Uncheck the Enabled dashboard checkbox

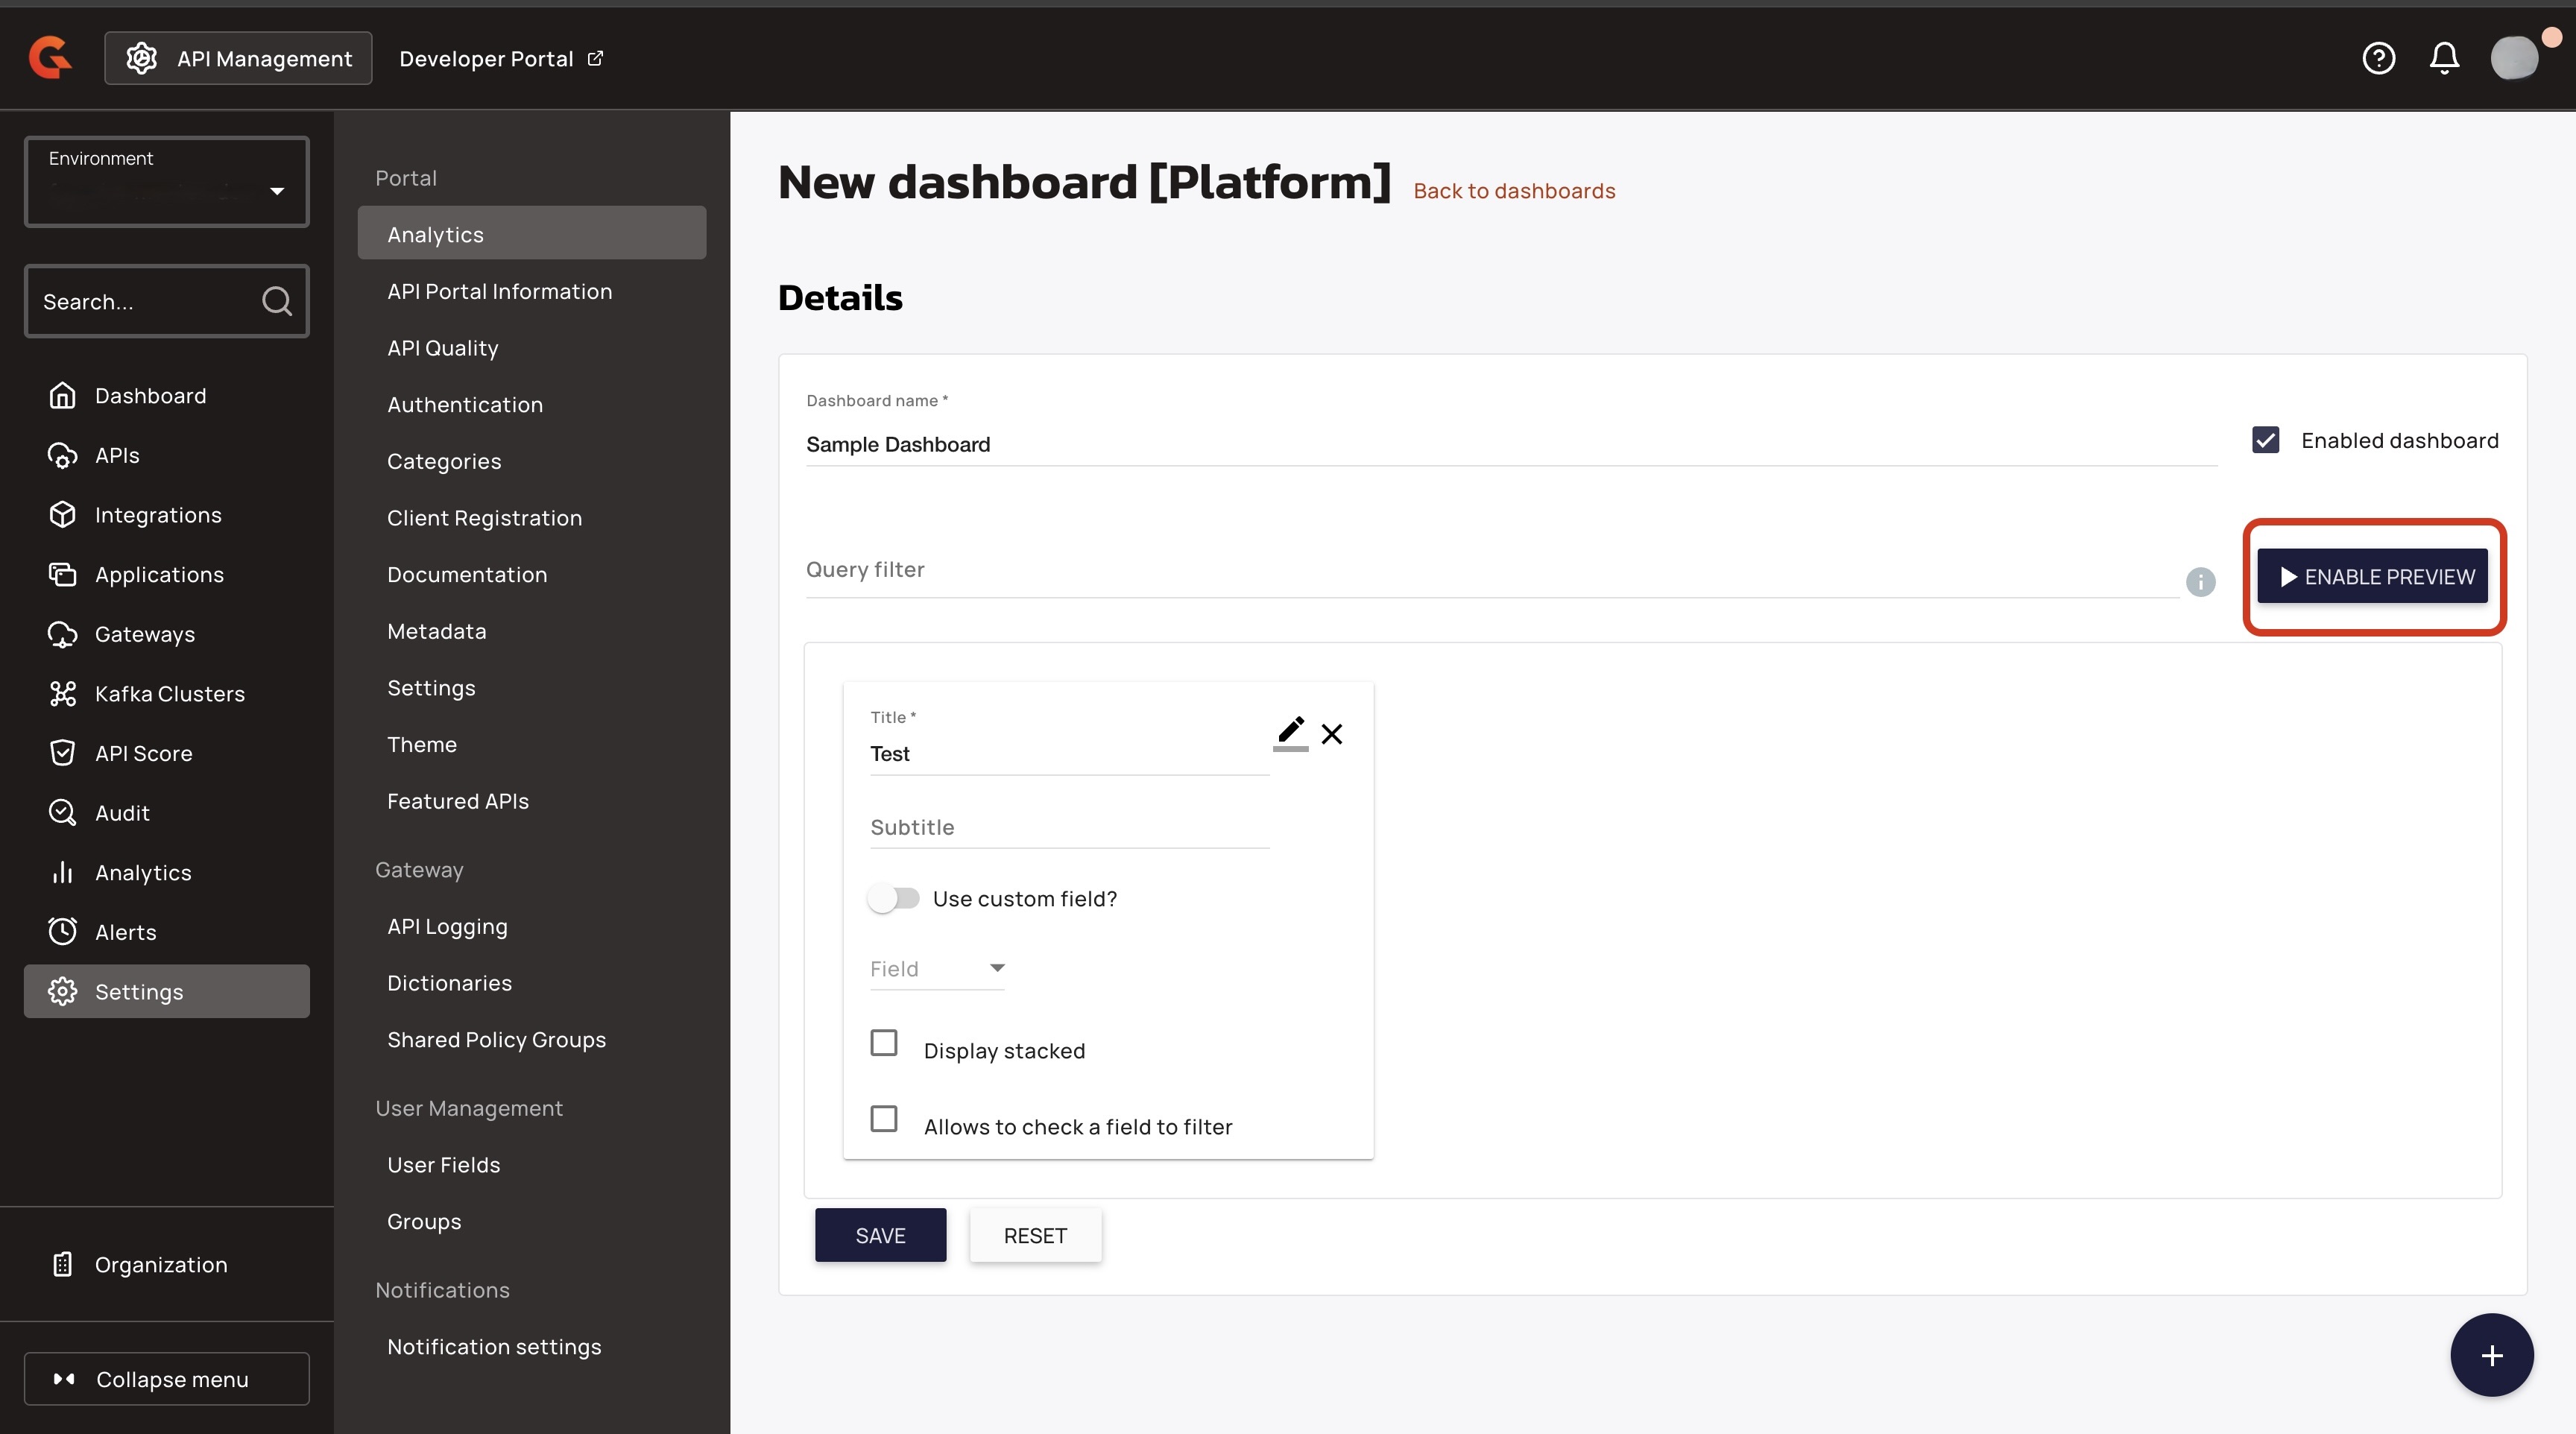pos(2265,440)
